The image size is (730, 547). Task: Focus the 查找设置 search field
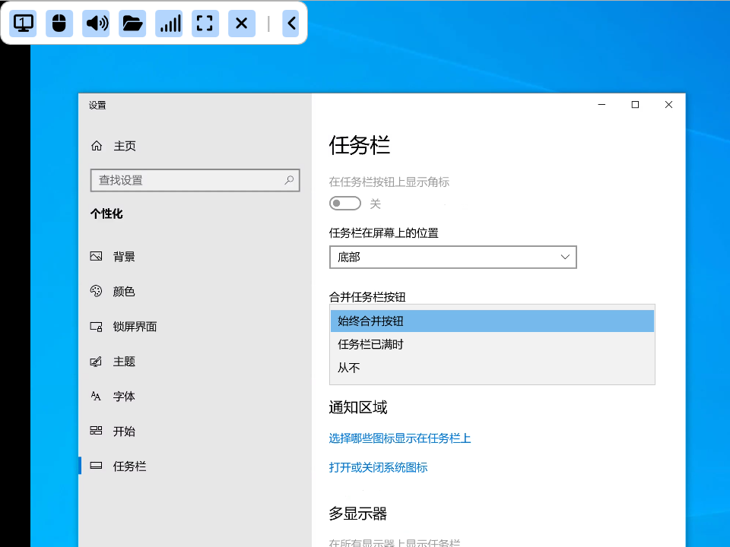tap(195, 180)
